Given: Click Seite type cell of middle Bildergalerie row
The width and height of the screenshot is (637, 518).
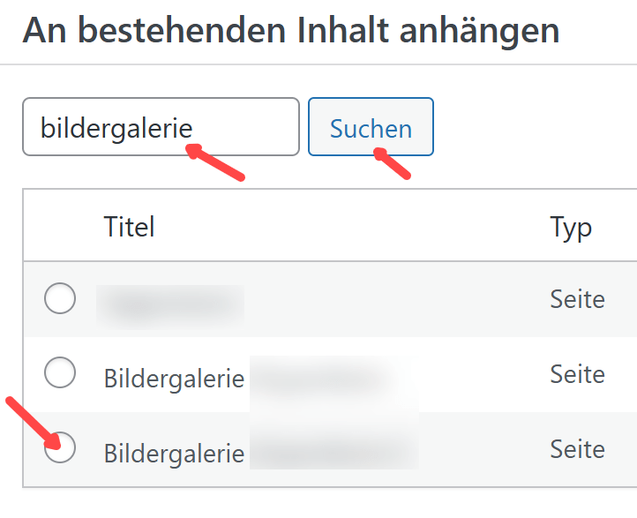Looking at the screenshot, I should point(577,374).
